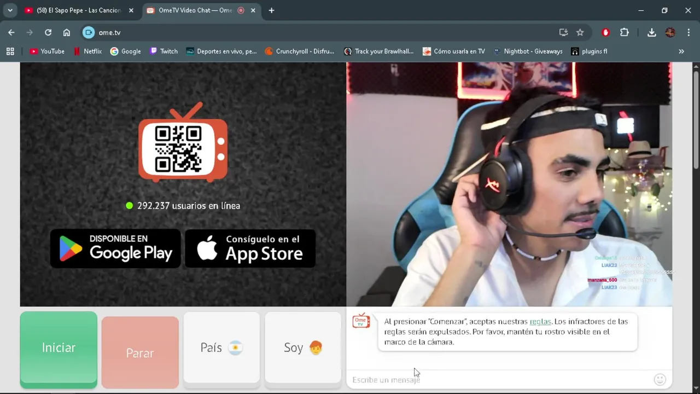Open the tab search dropdown arrow
Viewport: 700px width, 394px height.
point(10,10)
